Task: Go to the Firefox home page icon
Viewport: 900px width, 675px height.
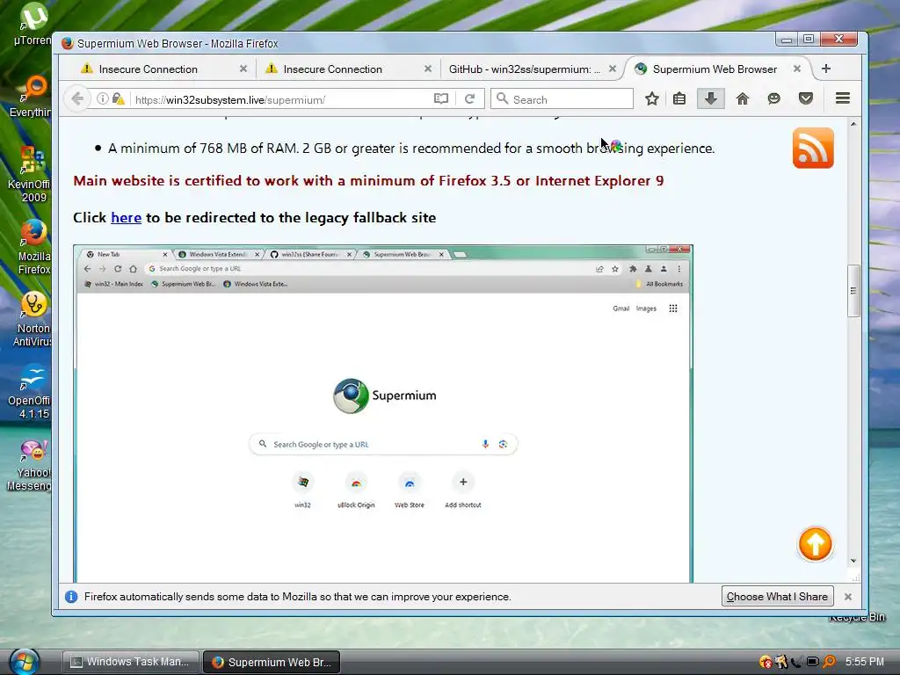Action: coord(742,98)
